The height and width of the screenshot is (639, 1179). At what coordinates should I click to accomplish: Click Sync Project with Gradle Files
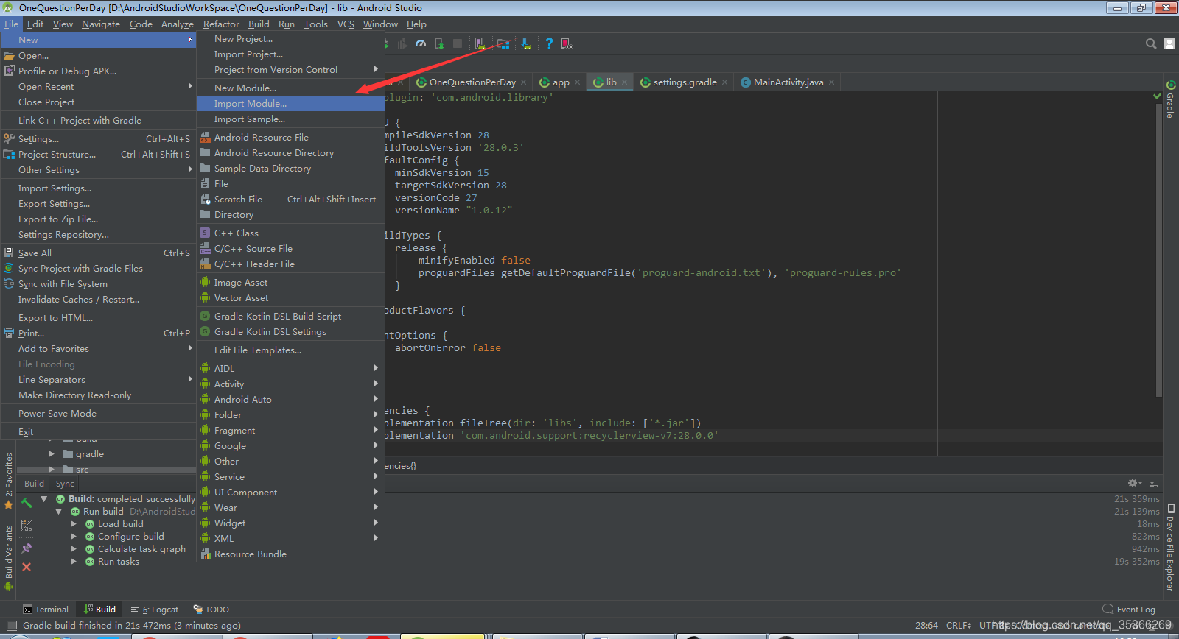pyautogui.click(x=98, y=269)
